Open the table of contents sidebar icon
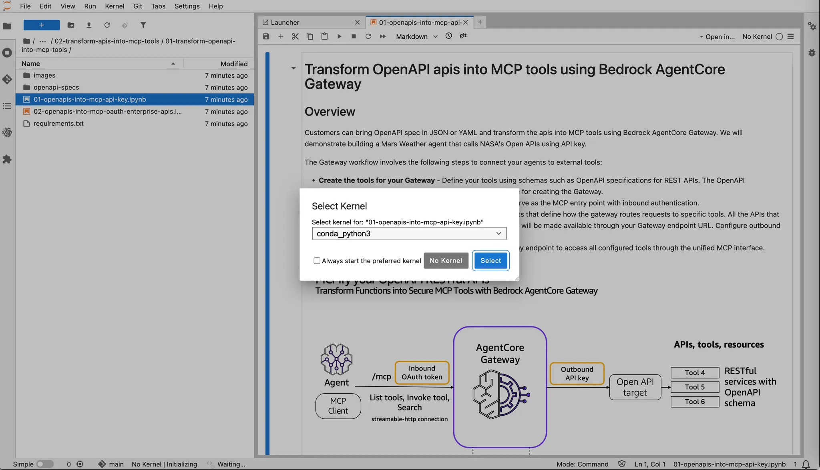 coord(7,106)
